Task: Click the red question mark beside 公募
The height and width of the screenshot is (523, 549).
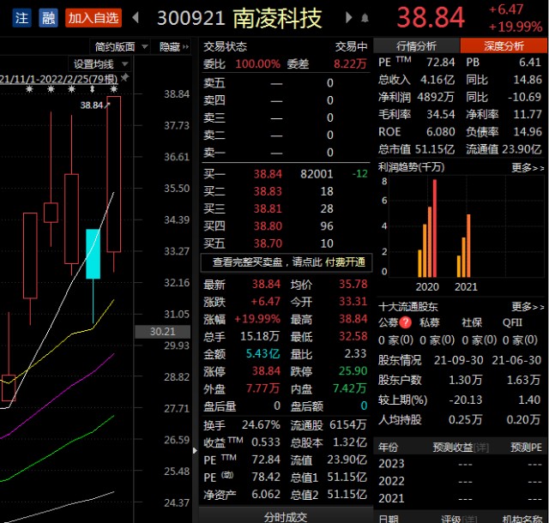Action: tap(405, 322)
